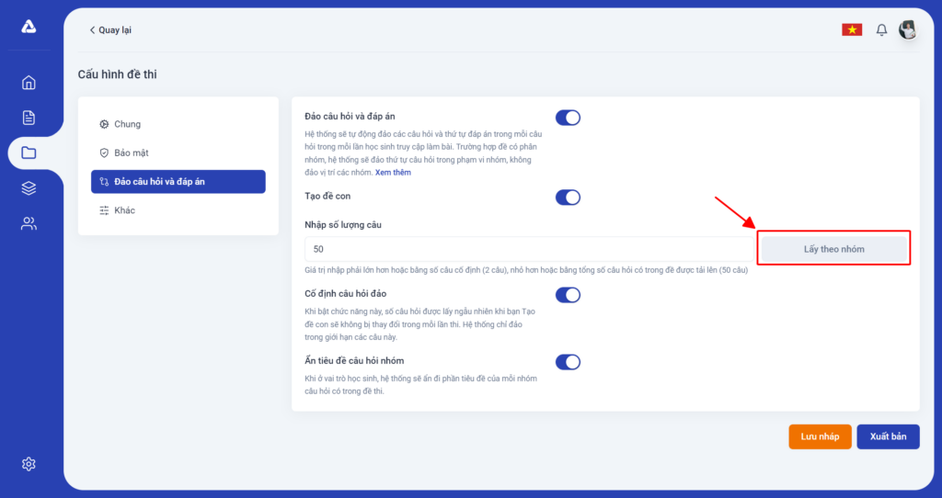This screenshot has width=942, height=498.
Task: Open the stacked layers icon in sidebar
Action: pyautogui.click(x=29, y=188)
